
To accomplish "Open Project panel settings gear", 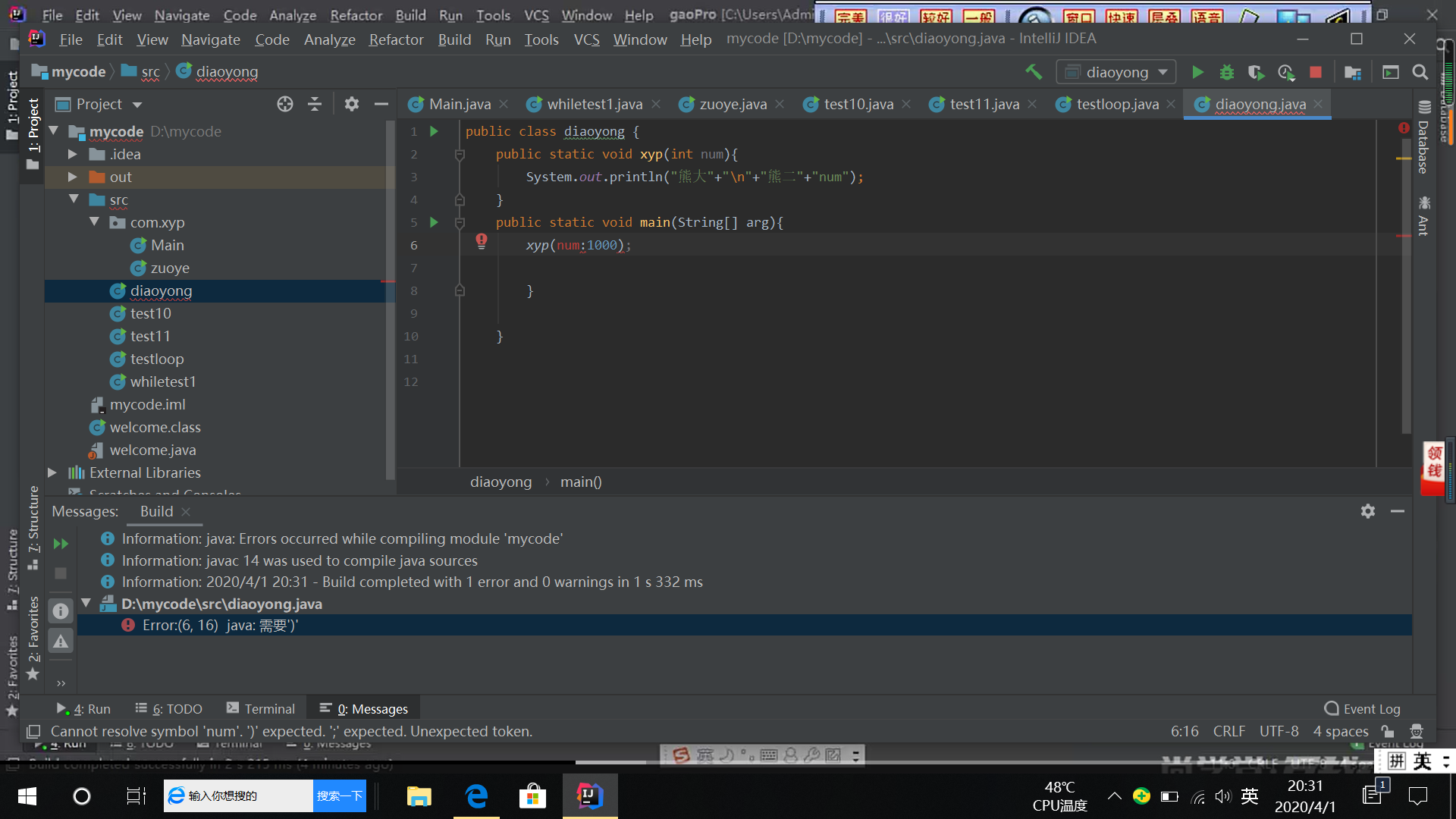I will click(x=351, y=104).
